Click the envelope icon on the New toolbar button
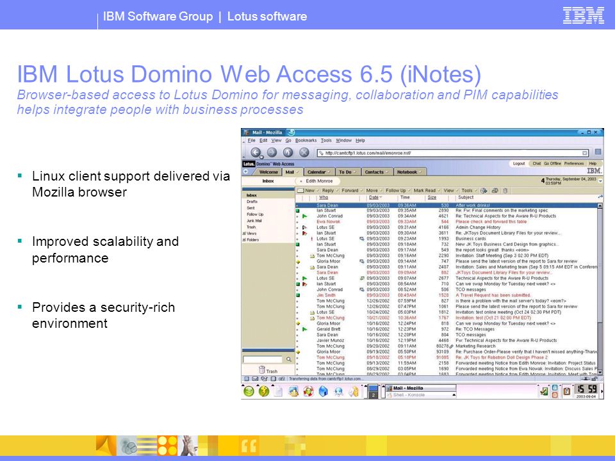Image resolution: width=615 pixels, height=461 pixels. click(301, 191)
